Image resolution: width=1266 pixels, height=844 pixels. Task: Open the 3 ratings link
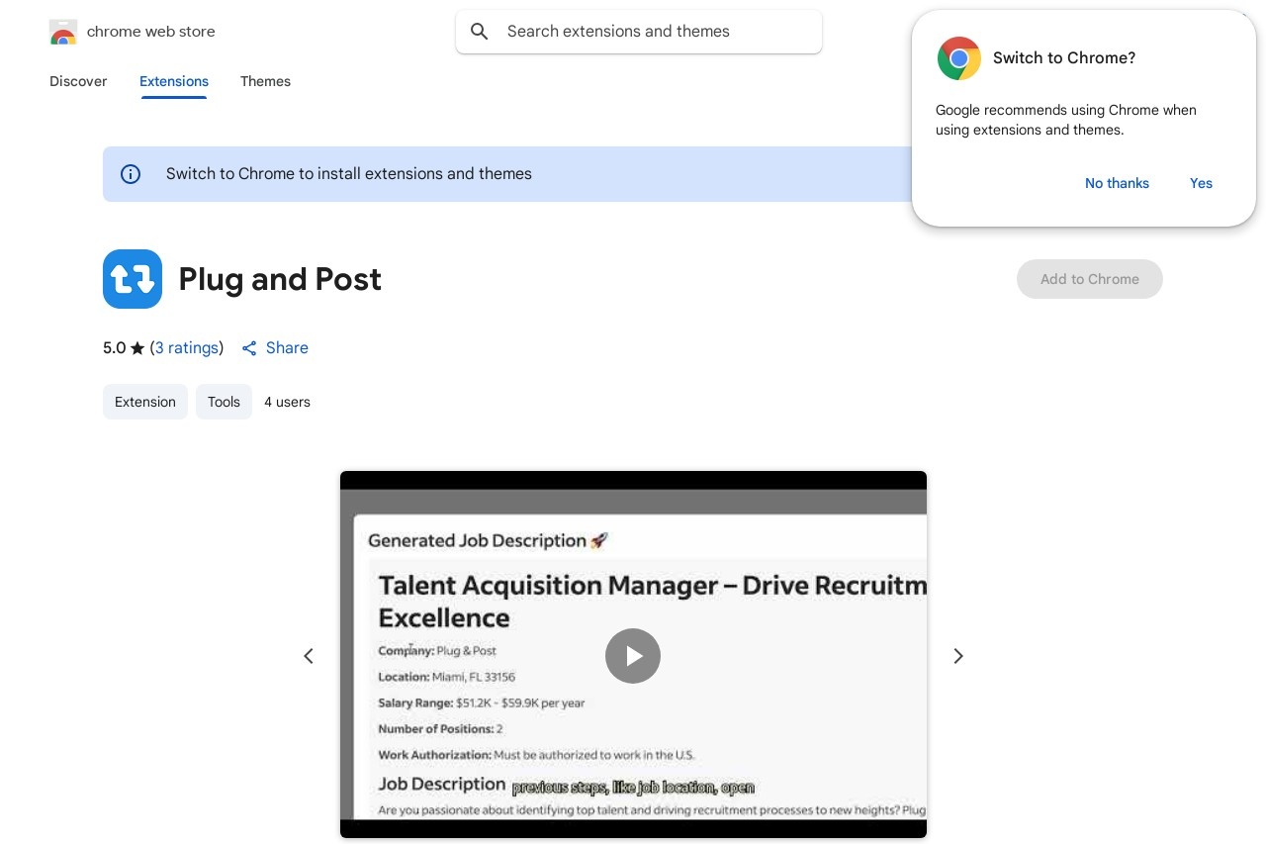pos(187,348)
